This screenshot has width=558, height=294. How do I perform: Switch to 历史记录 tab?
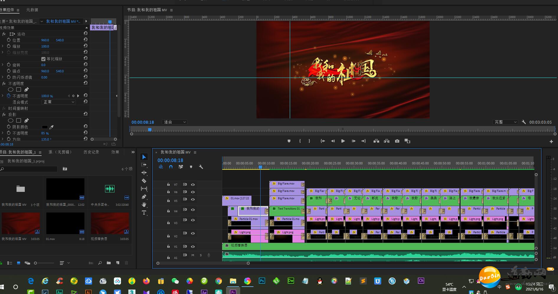tap(91, 152)
